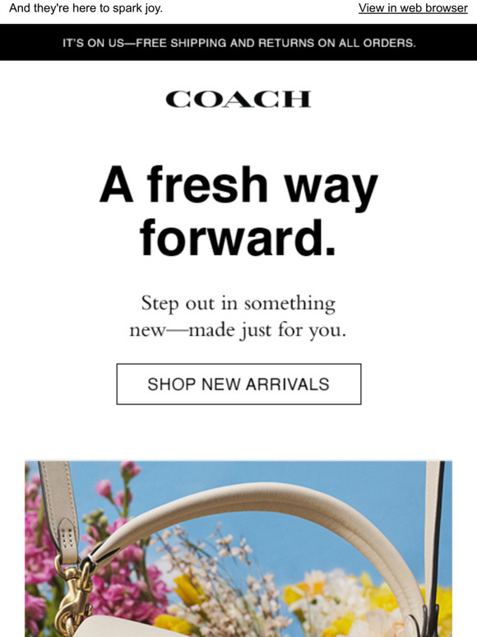The width and height of the screenshot is (477, 637).
Task: Click the word 'forward.' in the headline
Action: tap(238, 238)
